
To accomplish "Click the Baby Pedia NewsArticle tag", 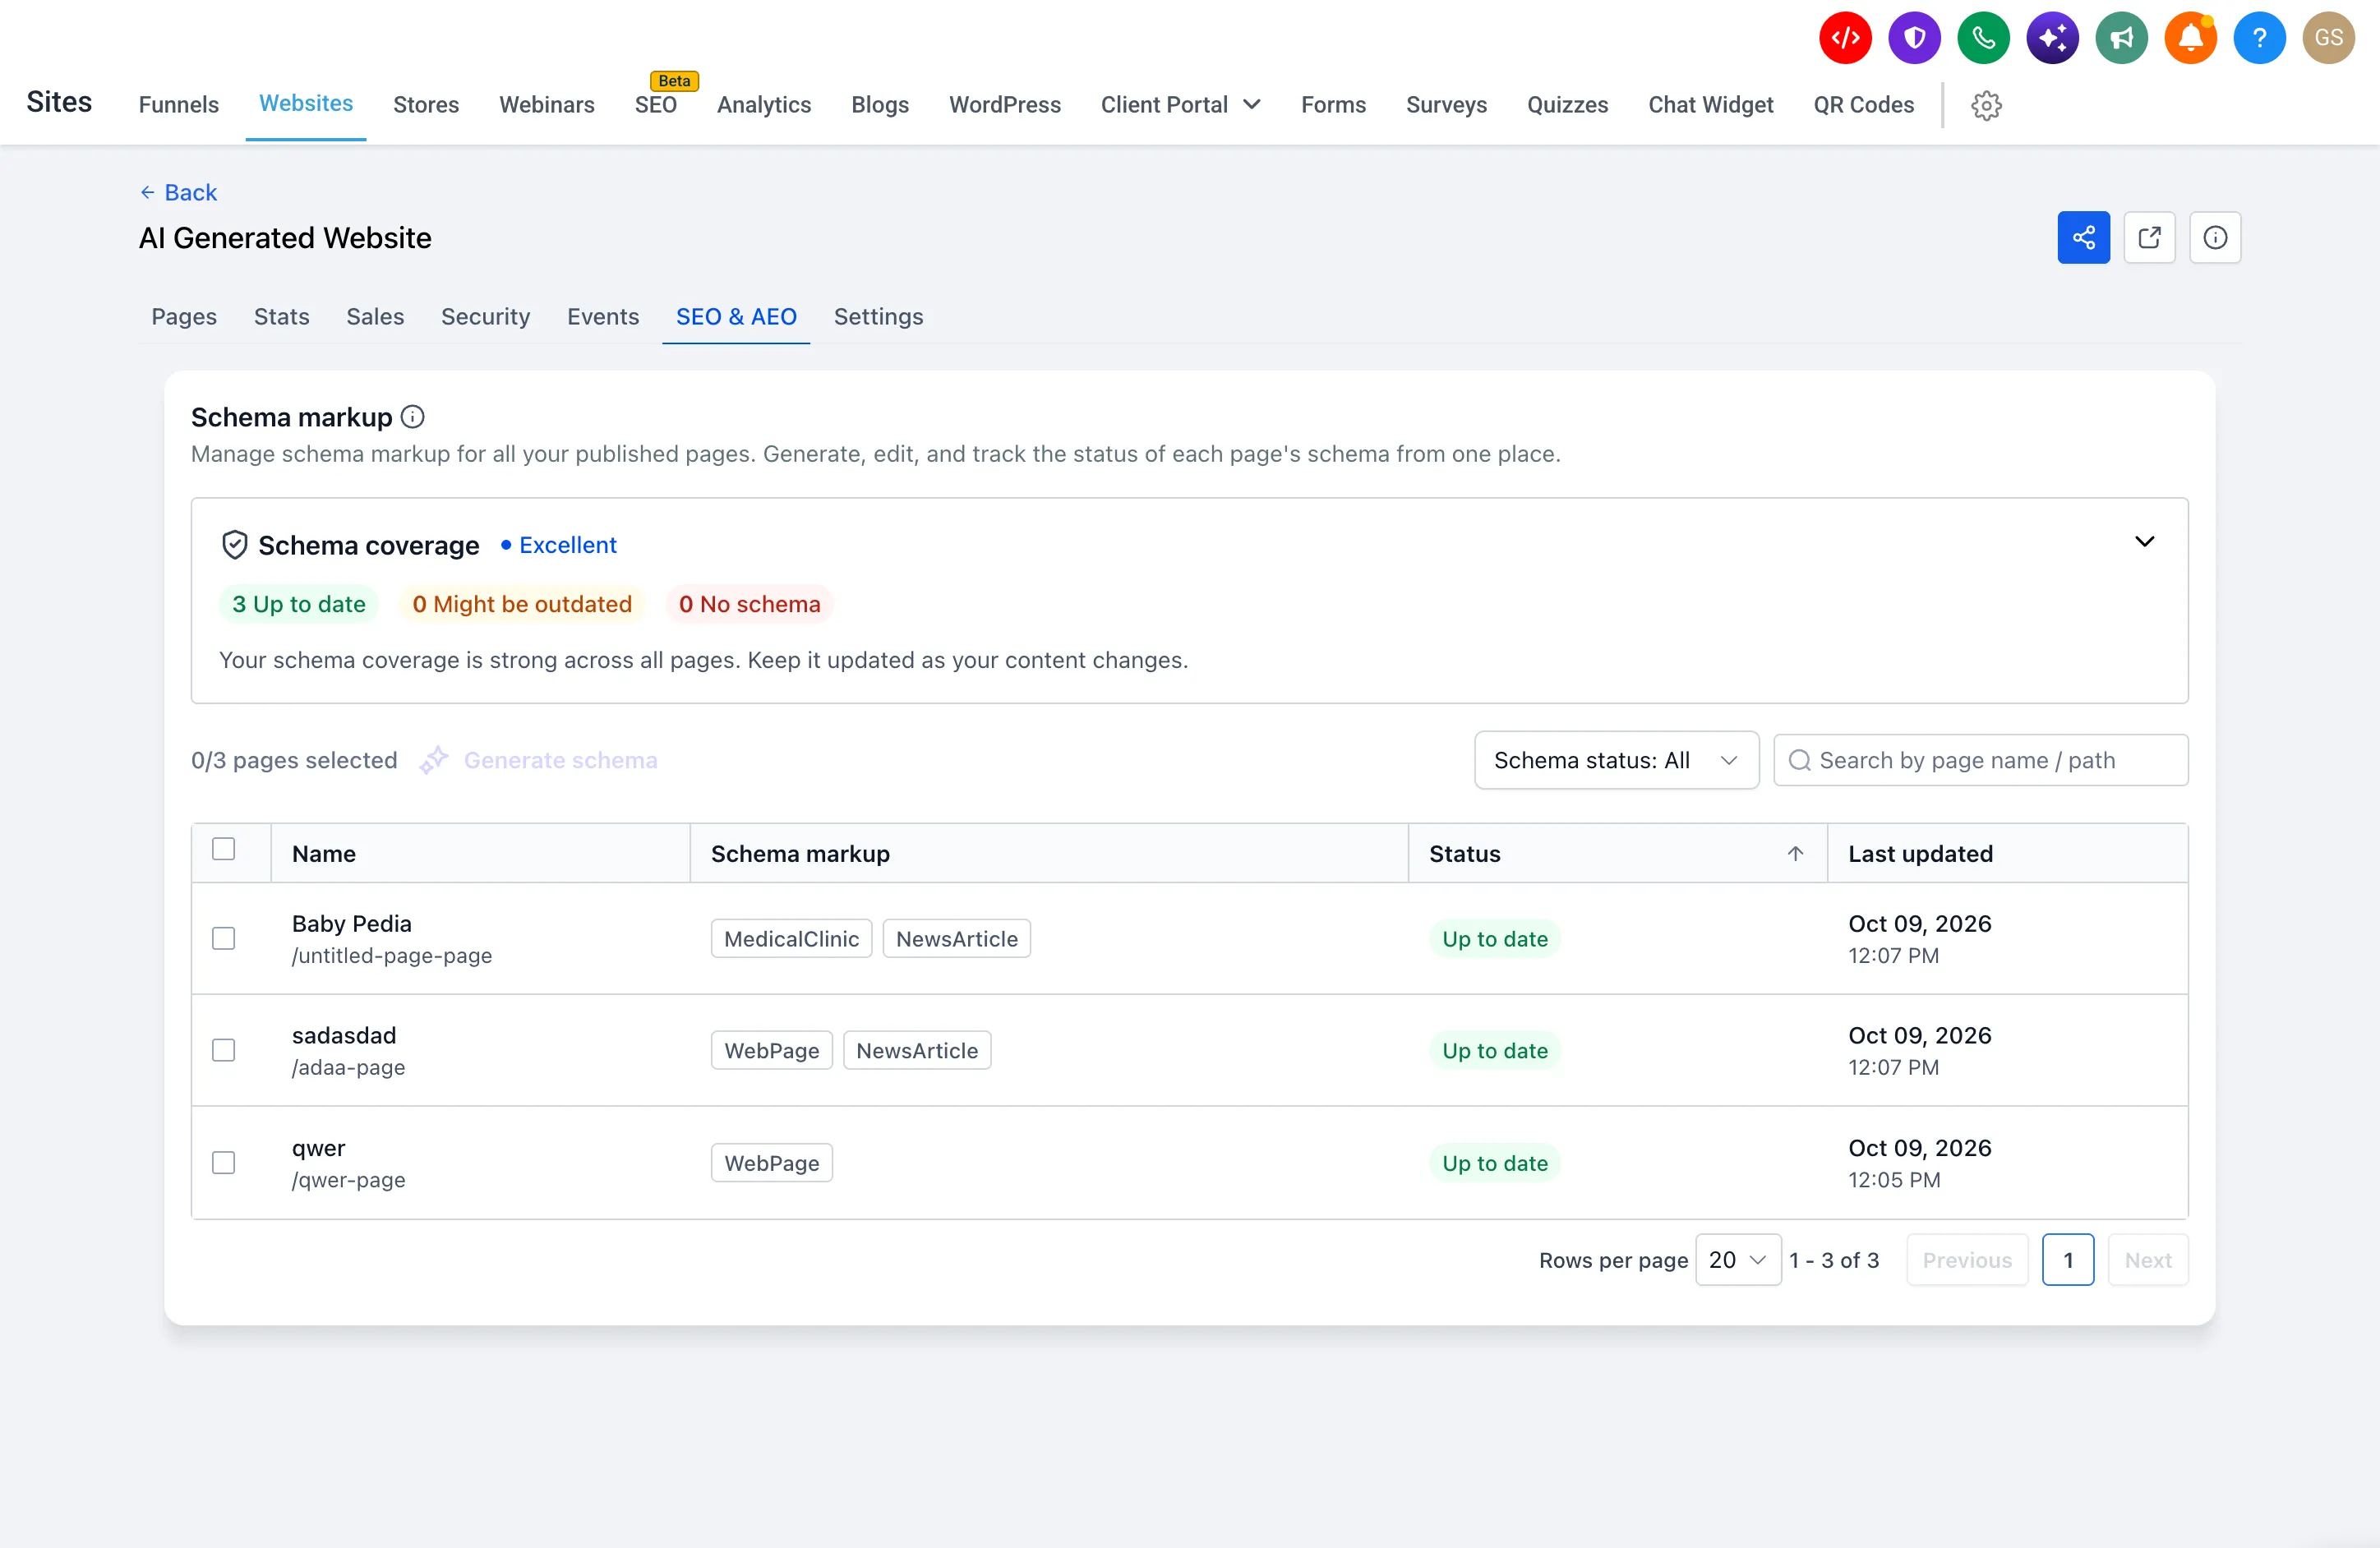I will [956, 938].
